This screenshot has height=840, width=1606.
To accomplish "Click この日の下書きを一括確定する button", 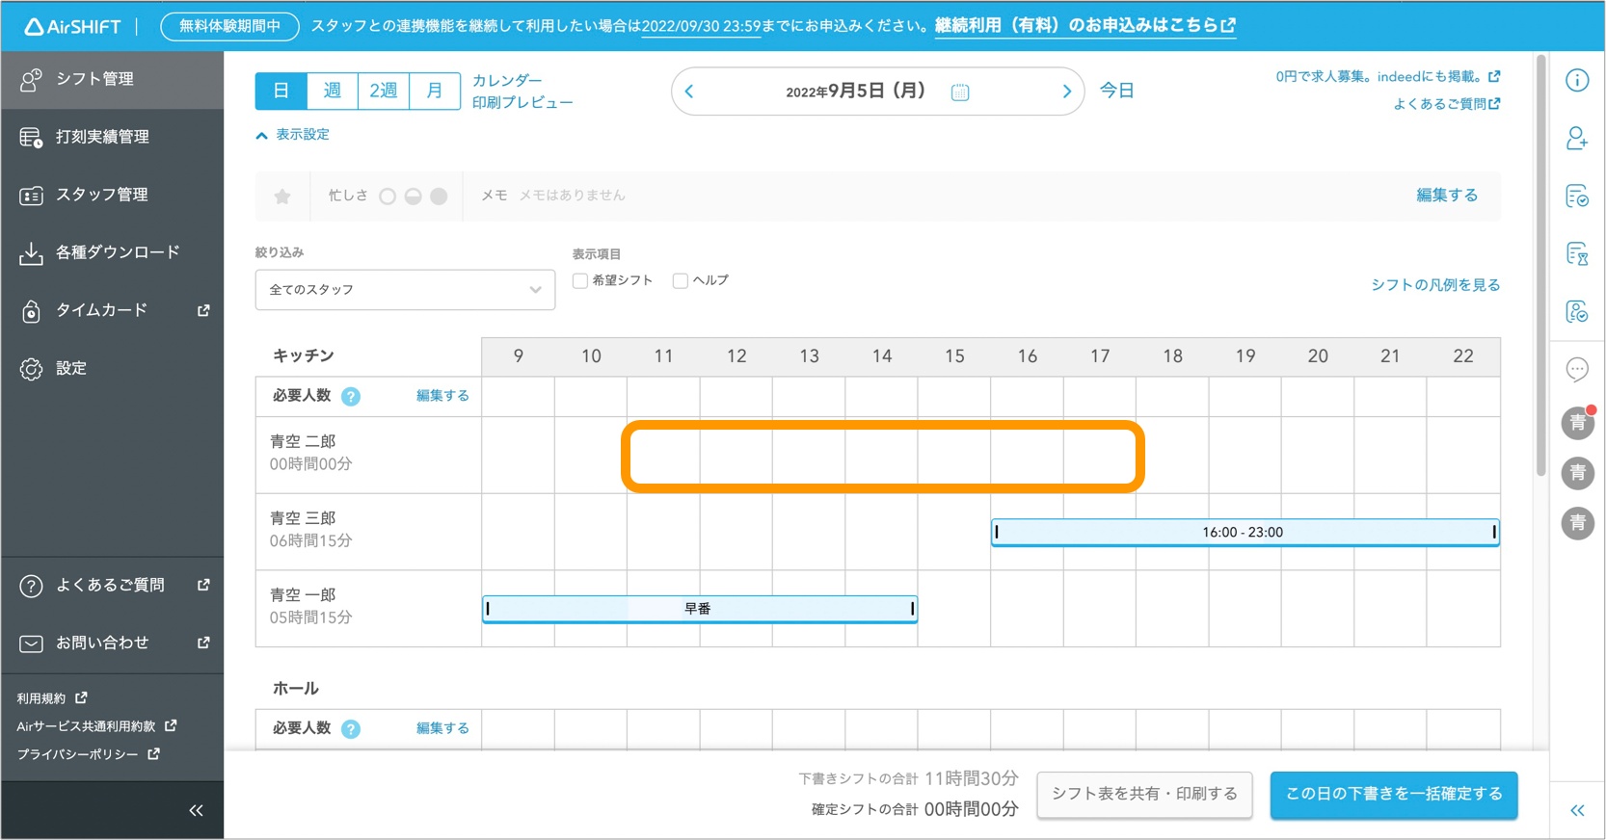I will 1393,795.
